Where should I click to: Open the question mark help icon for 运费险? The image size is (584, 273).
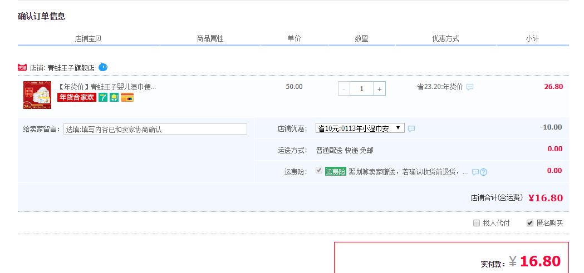click(x=483, y=172)
